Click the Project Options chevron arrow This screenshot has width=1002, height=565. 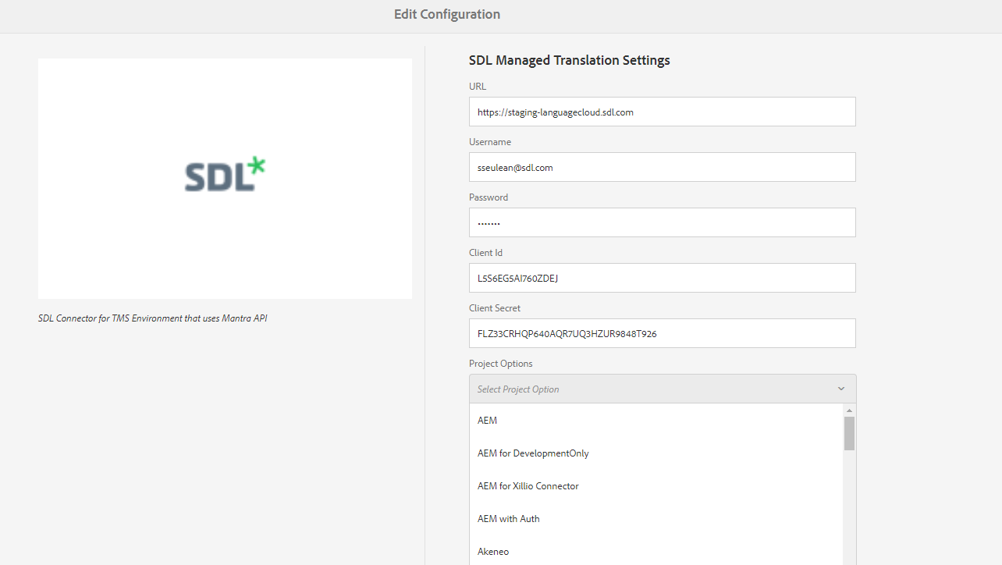841,389
